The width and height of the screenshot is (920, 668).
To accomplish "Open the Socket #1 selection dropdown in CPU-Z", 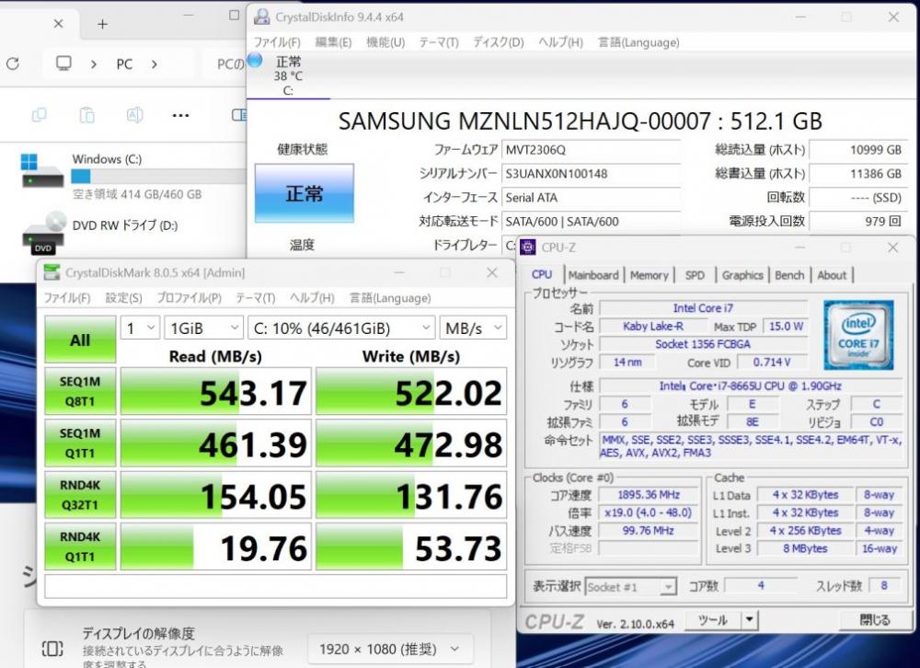I will (x=630, y=586).
